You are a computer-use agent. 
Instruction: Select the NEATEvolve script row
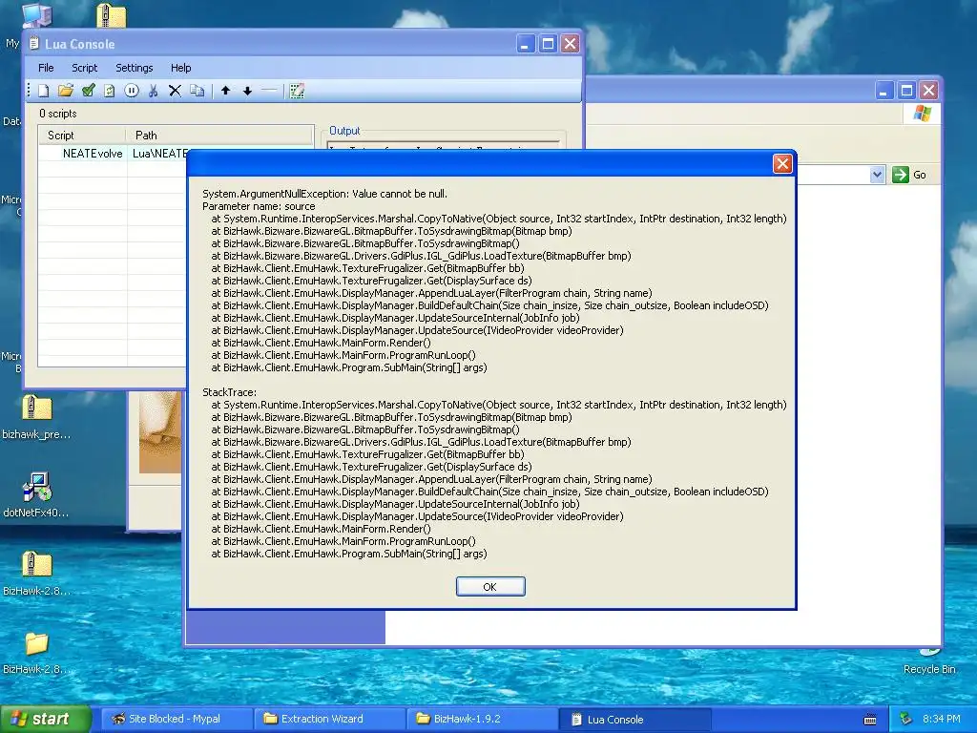pos(113,154)
